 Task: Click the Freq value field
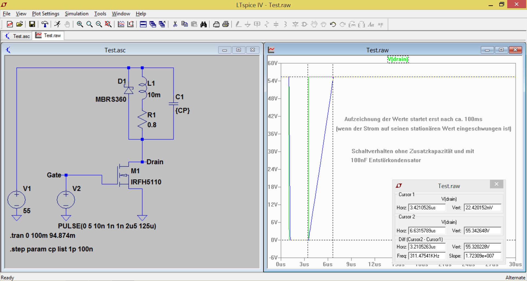pyautogui.click(x=427, y=256)
